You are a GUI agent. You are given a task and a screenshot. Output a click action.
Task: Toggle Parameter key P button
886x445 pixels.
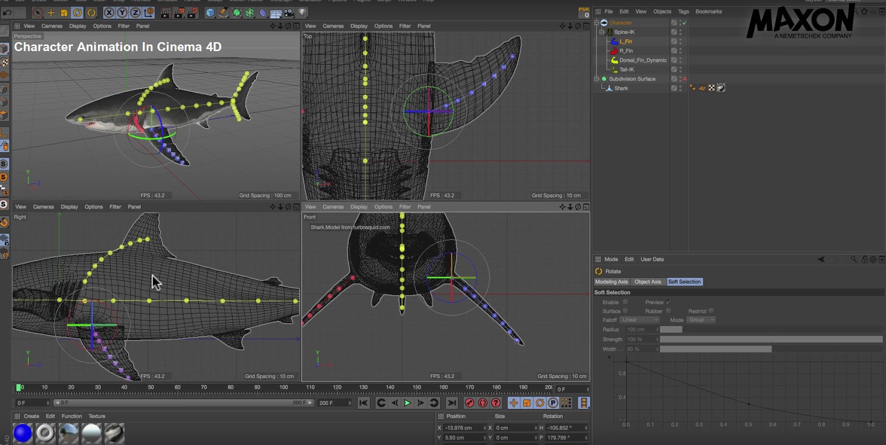coord(553,403)
